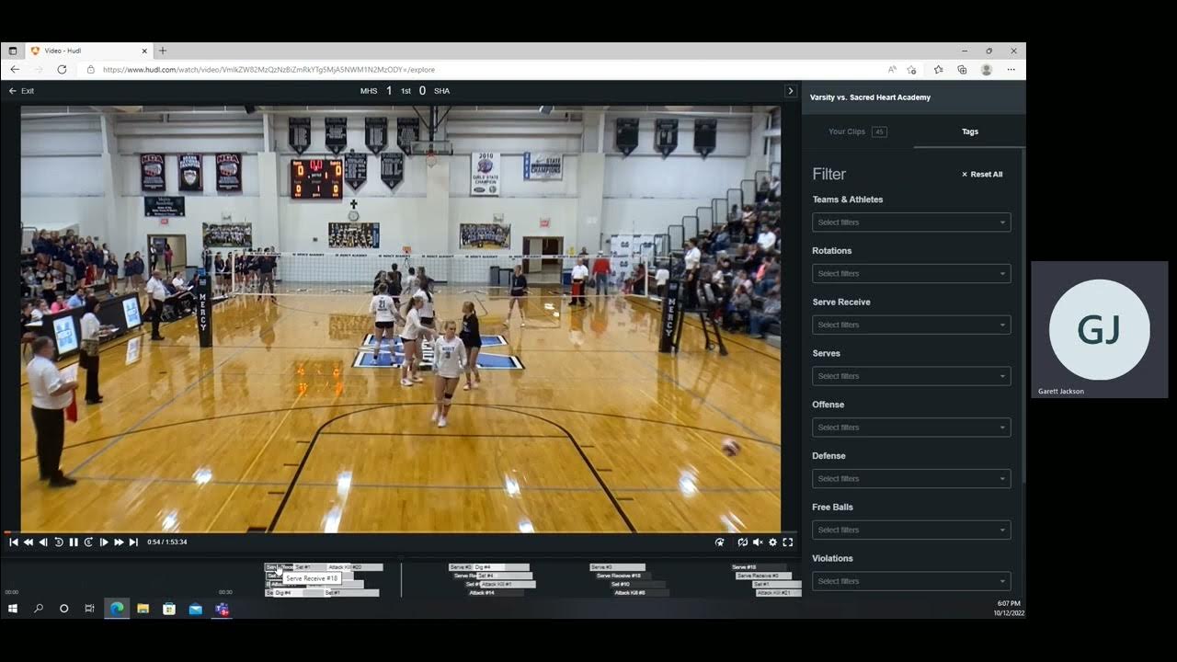Open the Edge settings and more menu
The image size is (1177, 662).
point(1011,69)
